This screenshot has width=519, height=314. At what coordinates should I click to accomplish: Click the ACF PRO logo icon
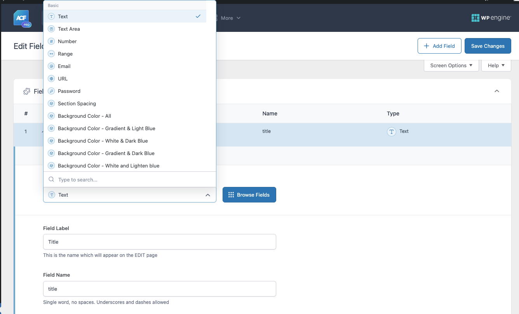(22, 18)
